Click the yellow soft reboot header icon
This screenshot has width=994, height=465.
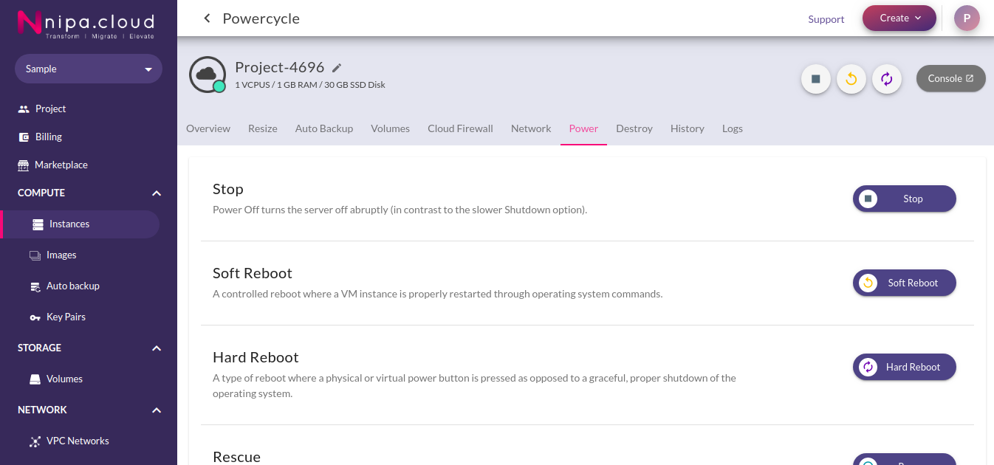pos(851,79)
